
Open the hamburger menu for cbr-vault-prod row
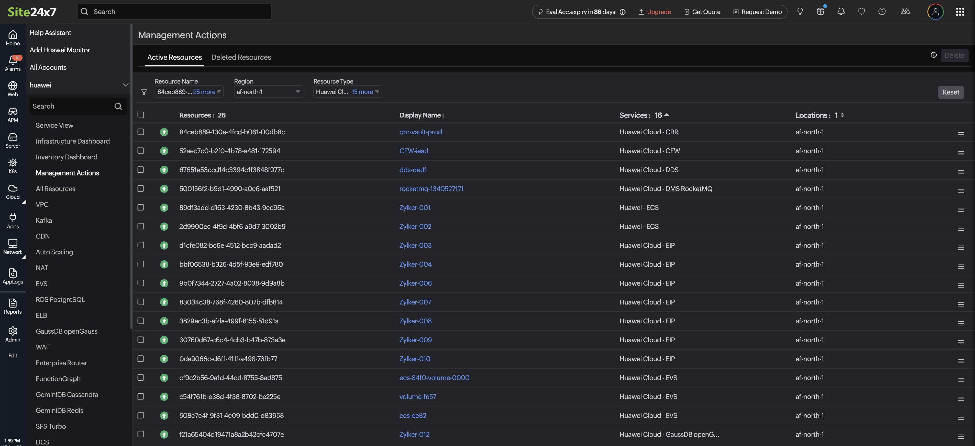(961, 134)
